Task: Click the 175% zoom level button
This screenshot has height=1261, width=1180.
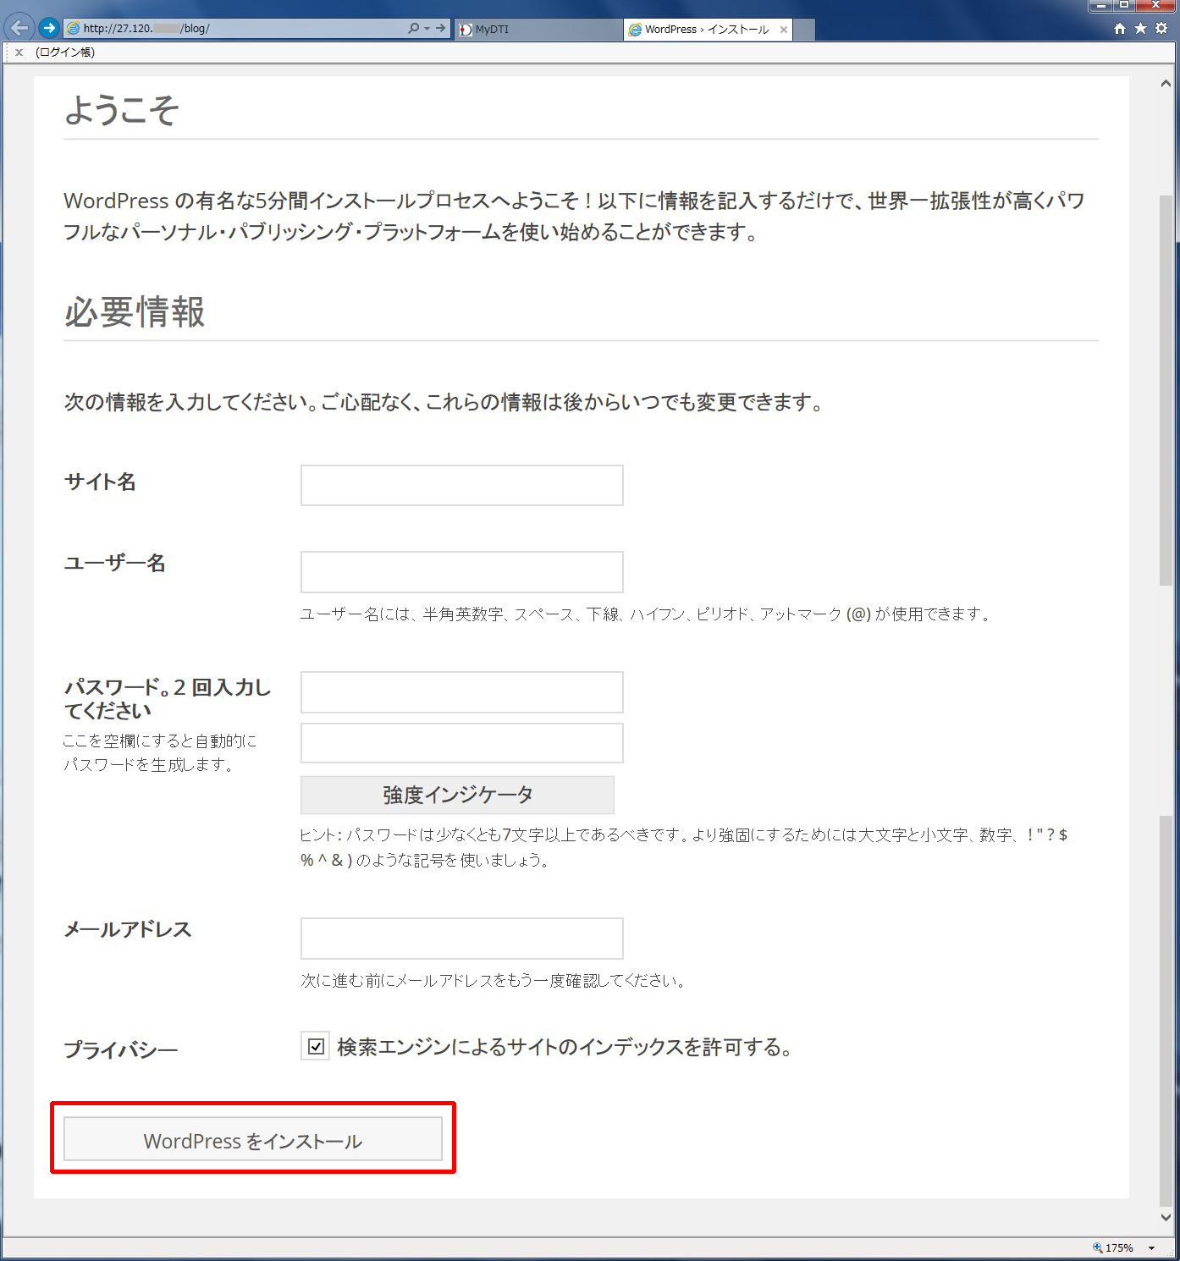Action: pyautogui.click(x=1114, y=1248)
